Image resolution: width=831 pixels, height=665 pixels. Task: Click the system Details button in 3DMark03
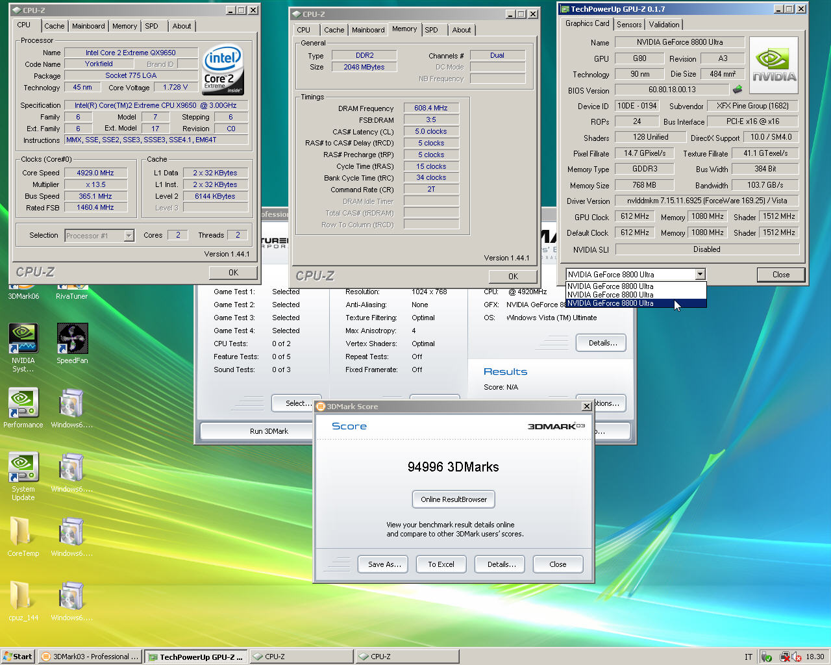pos(601,343)
